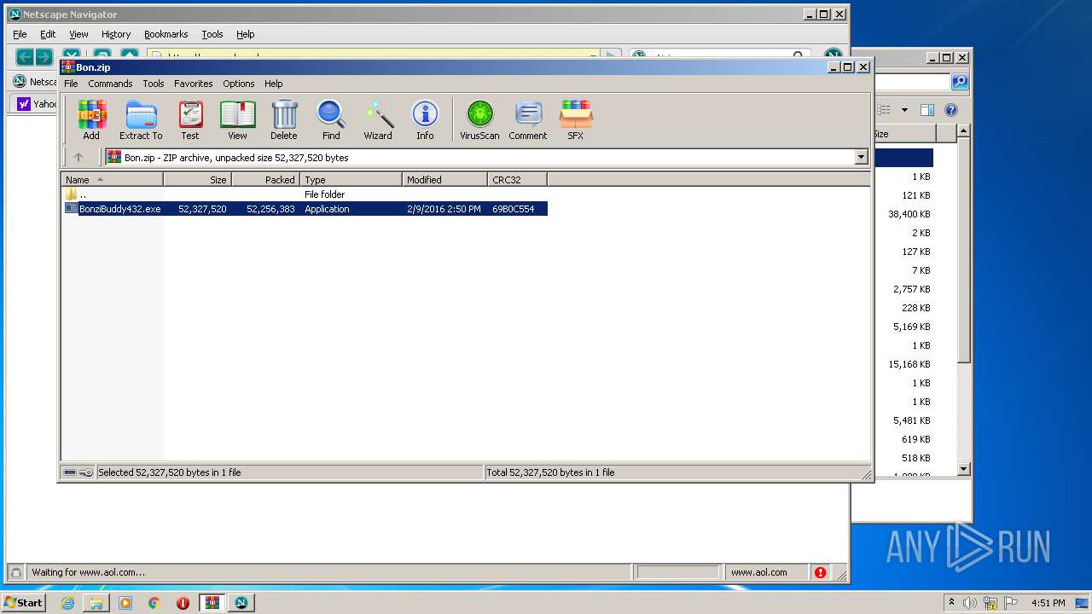Click Netscape Back navigation button

pyautogui.click(x=25, y=57)
